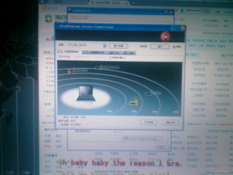Switch to the second tab in Access Connections
Screen dimensions: 233x175
[x=94, y=52]
